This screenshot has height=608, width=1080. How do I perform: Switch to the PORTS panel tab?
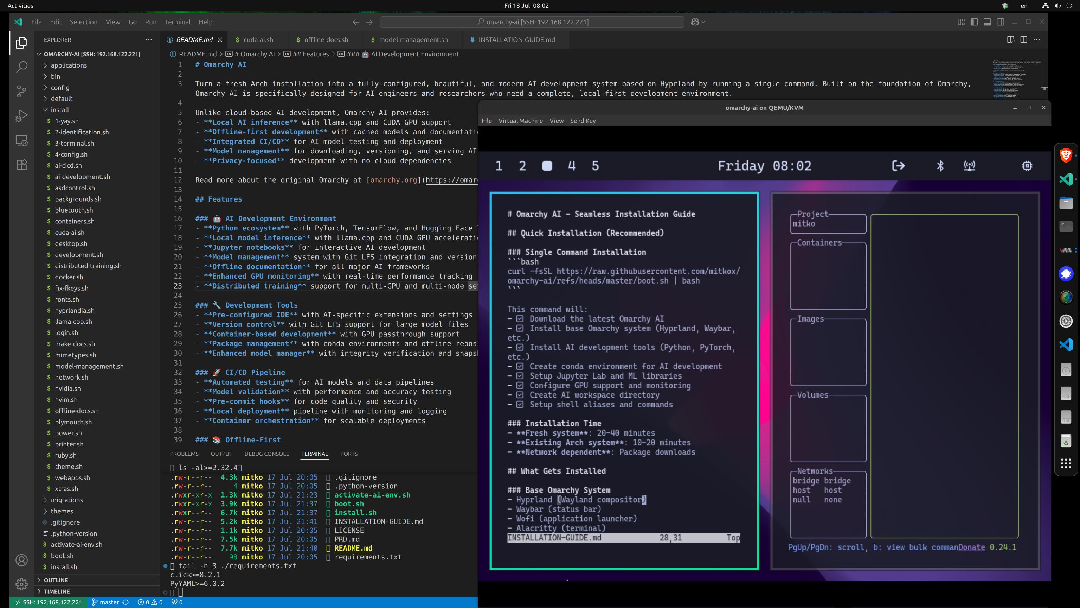click(x=349, y=454)
